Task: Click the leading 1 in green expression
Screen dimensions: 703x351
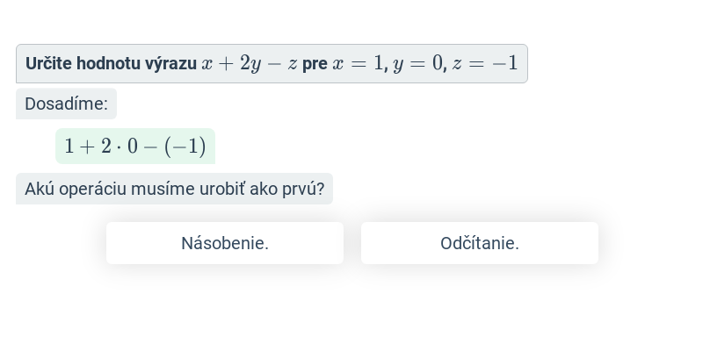Action: 69,147
